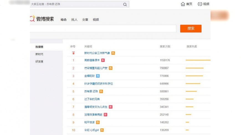Click rank number 4 in list

(73, 84)
